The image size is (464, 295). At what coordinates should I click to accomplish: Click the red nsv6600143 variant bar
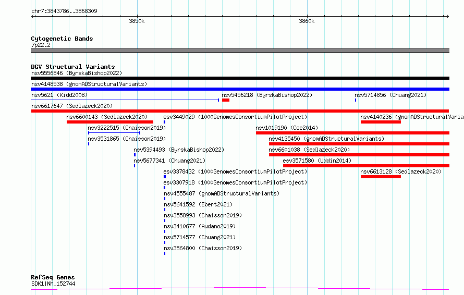pos(110,122)
